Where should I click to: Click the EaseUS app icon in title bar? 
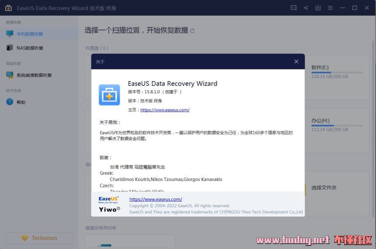coord(8,8)
